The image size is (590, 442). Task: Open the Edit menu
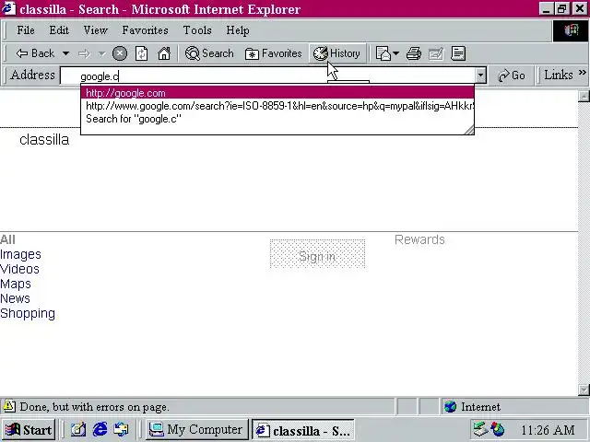(59, 30)
